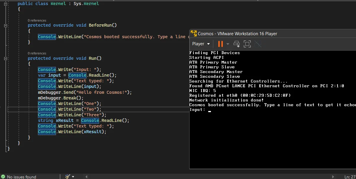Screen dimensions: 356x179
Task: Click the 'No issues found' status text
Action: pos(22,177)
